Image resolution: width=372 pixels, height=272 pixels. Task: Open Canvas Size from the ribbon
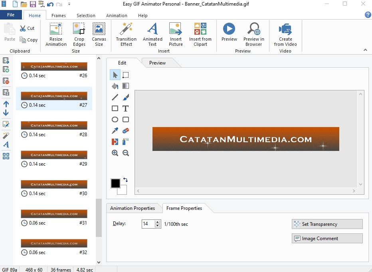pos(99,35)
